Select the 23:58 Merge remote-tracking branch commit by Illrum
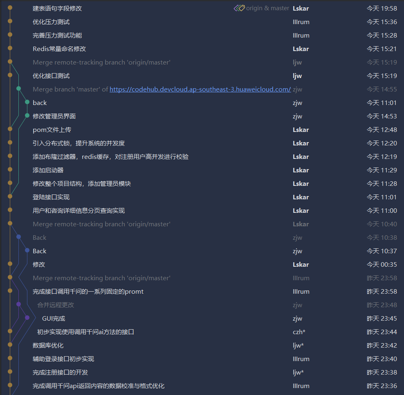Screen dimensions: 404x395 tap(101, 278)
